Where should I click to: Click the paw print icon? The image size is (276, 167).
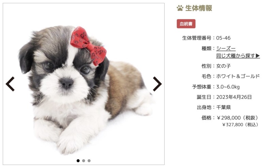(x=180, y=8)
